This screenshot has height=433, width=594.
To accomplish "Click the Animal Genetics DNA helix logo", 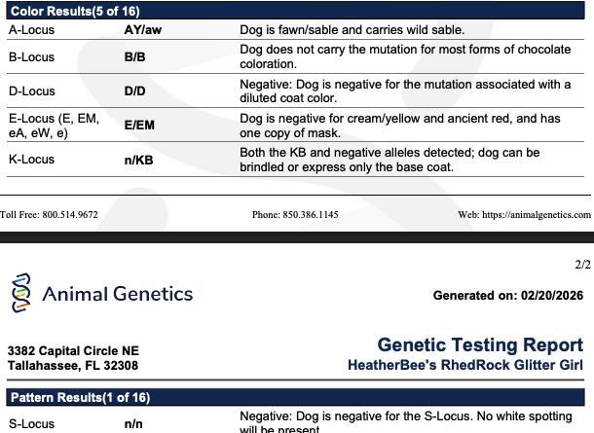I will point(20,293).
